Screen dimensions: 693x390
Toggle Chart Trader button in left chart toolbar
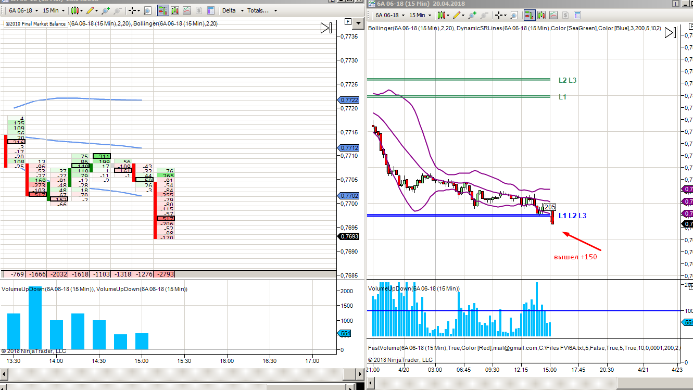click(162, 10)
